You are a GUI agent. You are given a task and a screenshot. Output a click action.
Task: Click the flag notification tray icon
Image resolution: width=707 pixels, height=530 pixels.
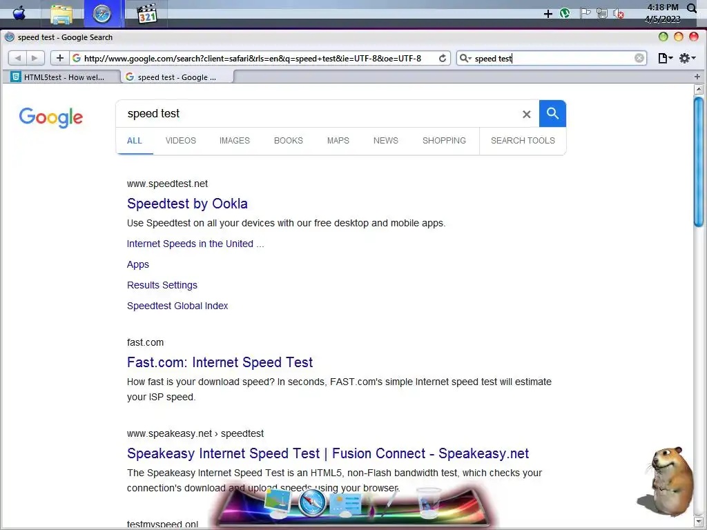click(x=585, y=13)
